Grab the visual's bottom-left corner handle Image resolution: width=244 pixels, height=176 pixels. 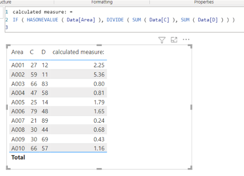click(8, 168)
